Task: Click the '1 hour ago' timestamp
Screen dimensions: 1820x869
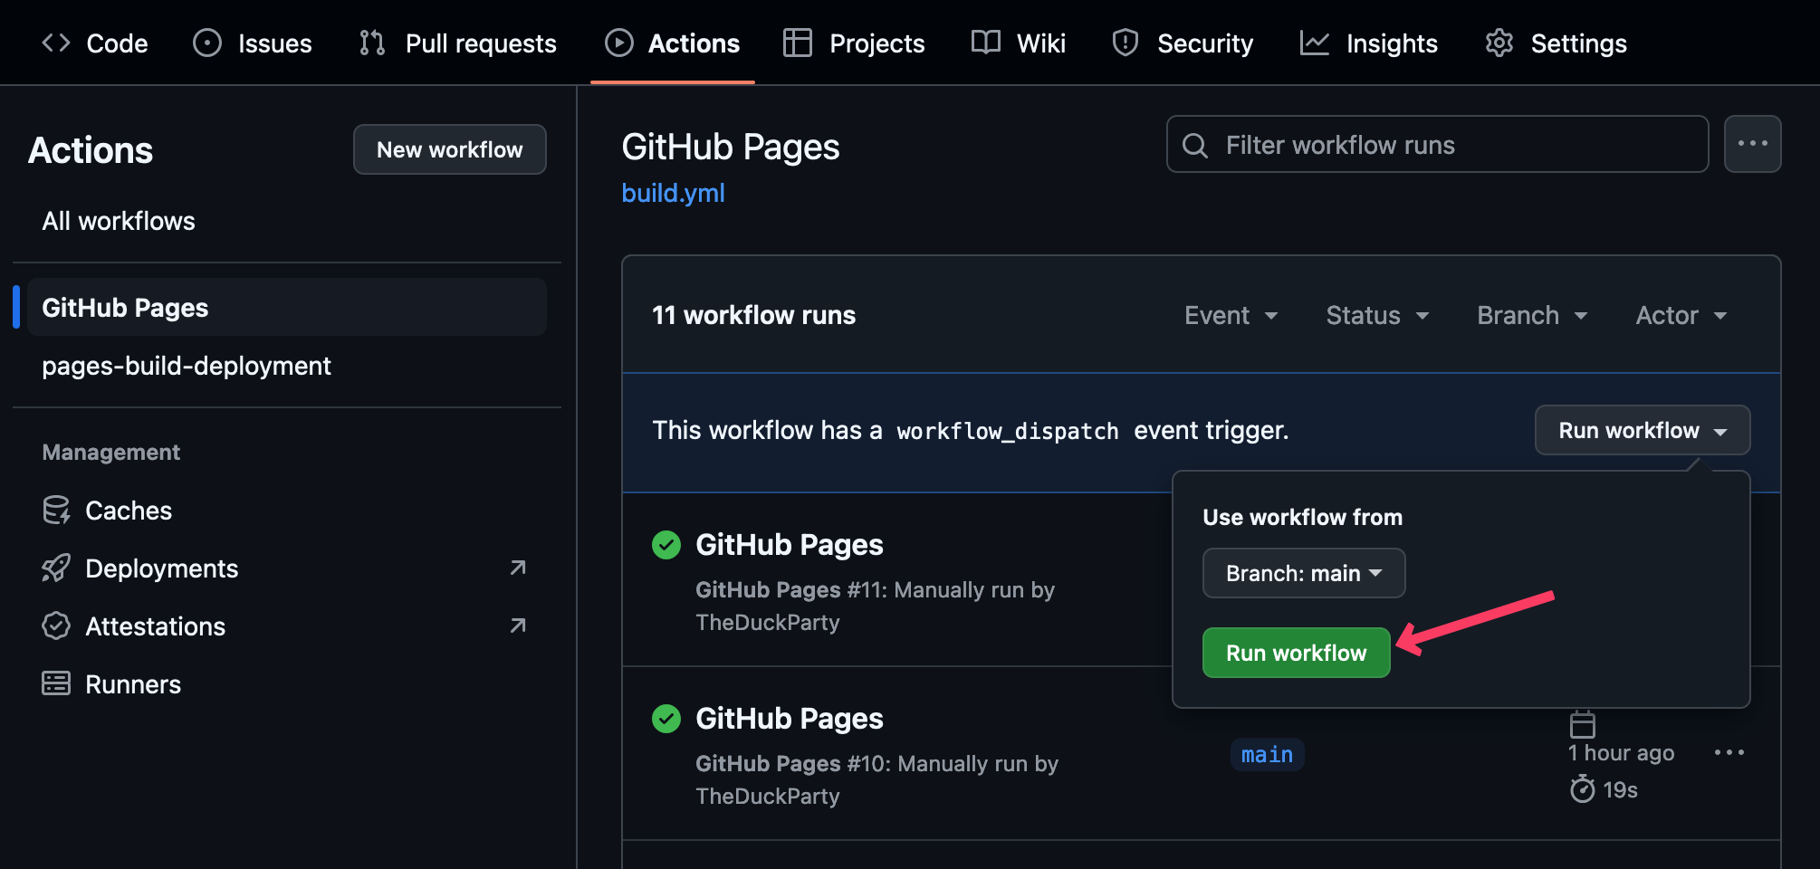Action: click(1622, 753)
